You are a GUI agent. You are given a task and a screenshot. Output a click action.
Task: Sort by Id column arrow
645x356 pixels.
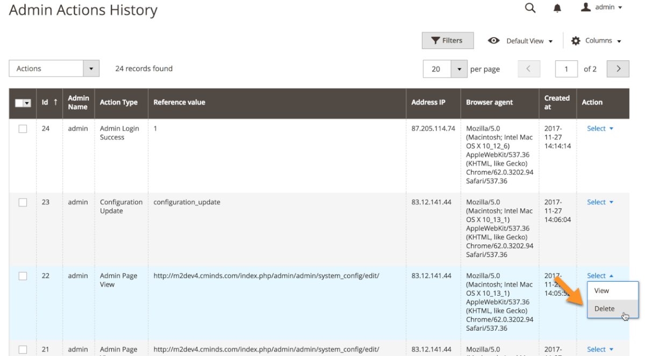point(54,102)
